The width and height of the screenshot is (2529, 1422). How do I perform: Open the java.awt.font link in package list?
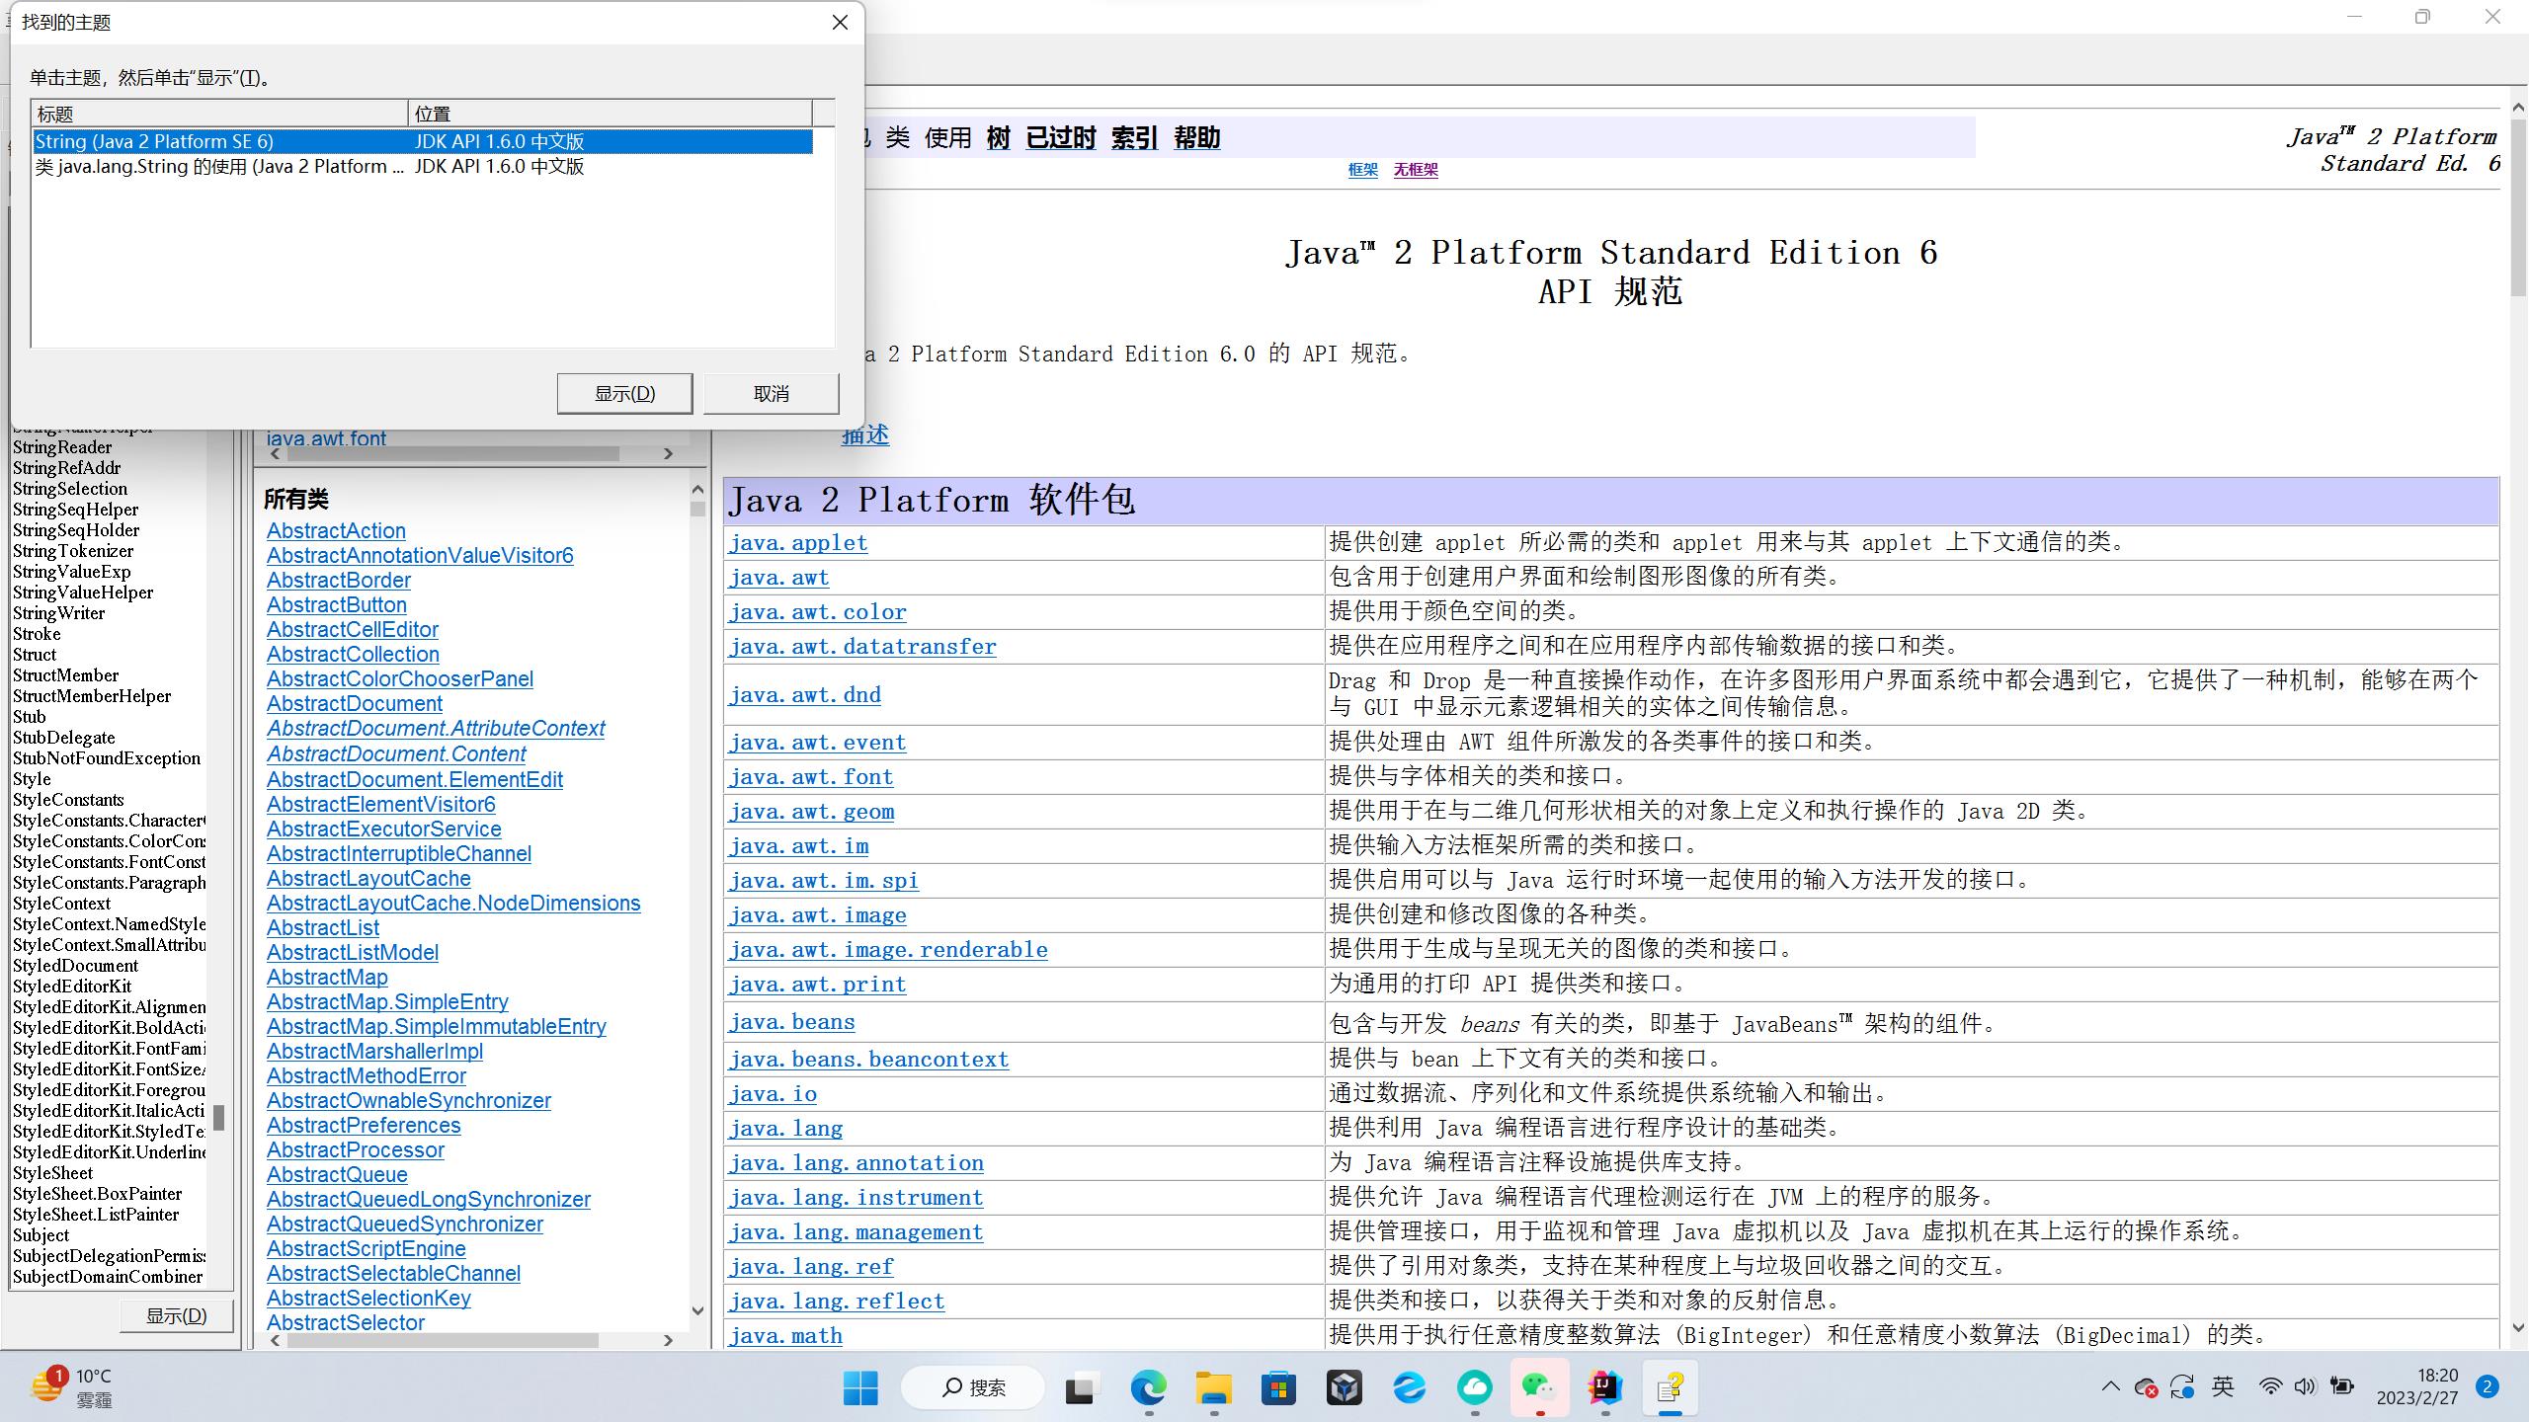click(x=326, y=438)
